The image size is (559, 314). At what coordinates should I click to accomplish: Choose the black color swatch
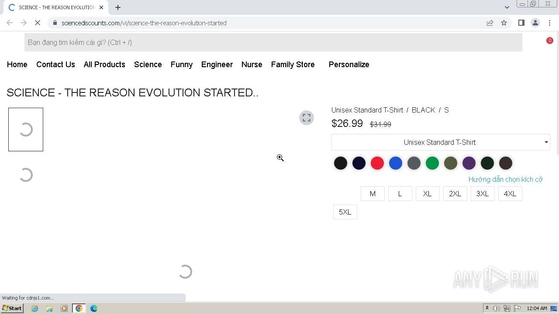click(x=341, y=163)
